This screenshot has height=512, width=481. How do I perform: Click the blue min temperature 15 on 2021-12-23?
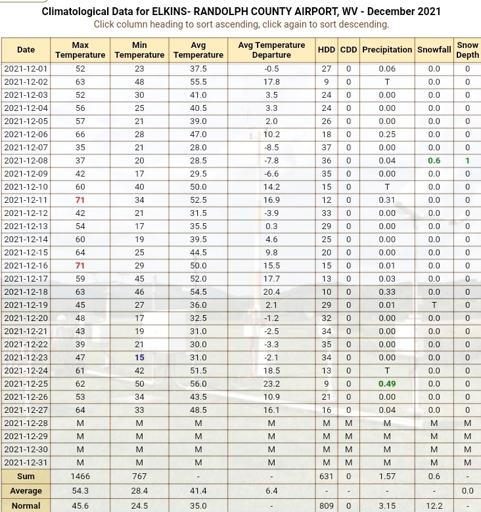[x=139, y=358]
